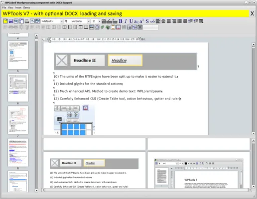Toggle underline formatting
This screenshot has height=199, width=257.
pos(131,21)
